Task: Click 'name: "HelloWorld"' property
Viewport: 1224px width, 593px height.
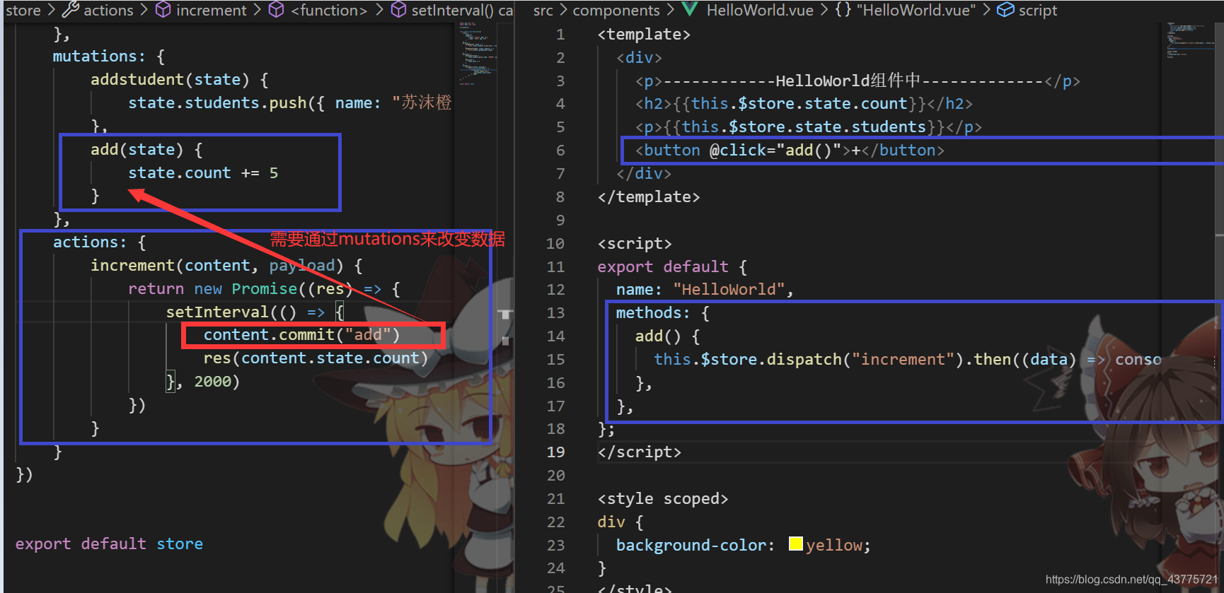Action: coord(700,289)
